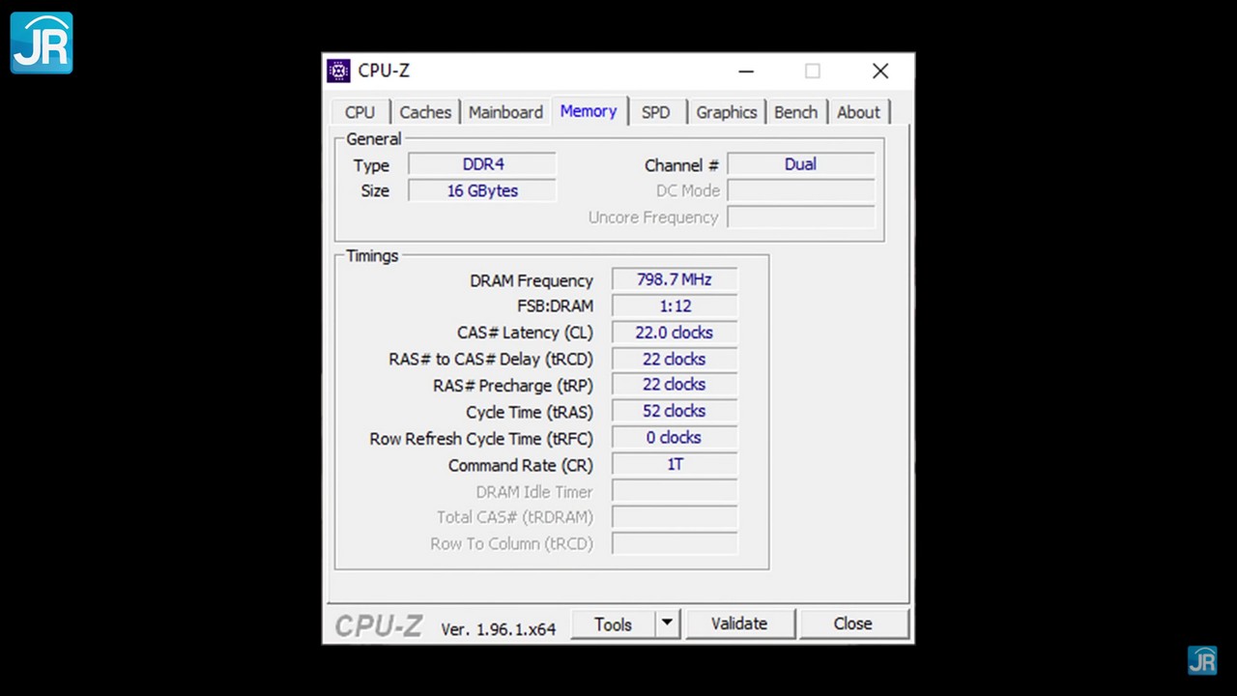Screen dimensions: 1237x696
Task: Click the Cycle Time (tRAS) label
Action: [530, 412]
